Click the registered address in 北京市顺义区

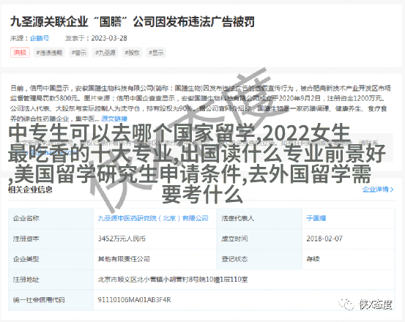173,280
